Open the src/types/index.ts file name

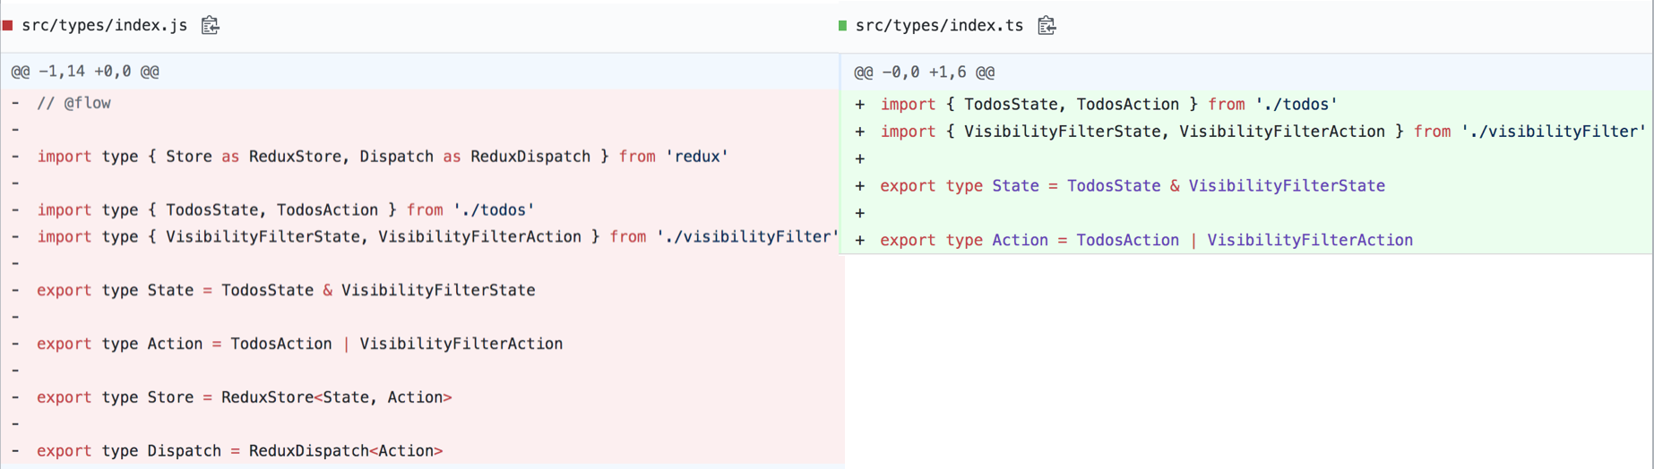[x=939, y=25]
